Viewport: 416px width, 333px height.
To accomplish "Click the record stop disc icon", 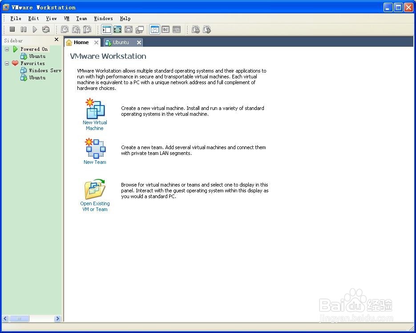I will coord(196,29).
